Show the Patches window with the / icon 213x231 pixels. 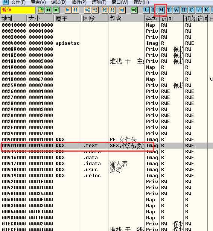[x=199, y=10]
